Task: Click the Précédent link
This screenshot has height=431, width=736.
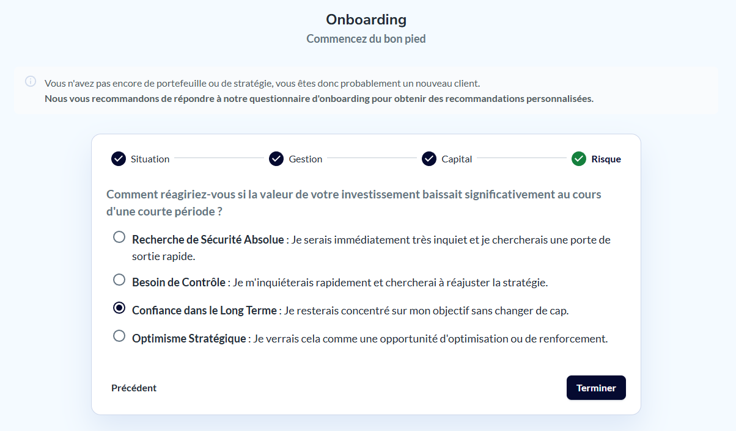Action: [134, 388]
